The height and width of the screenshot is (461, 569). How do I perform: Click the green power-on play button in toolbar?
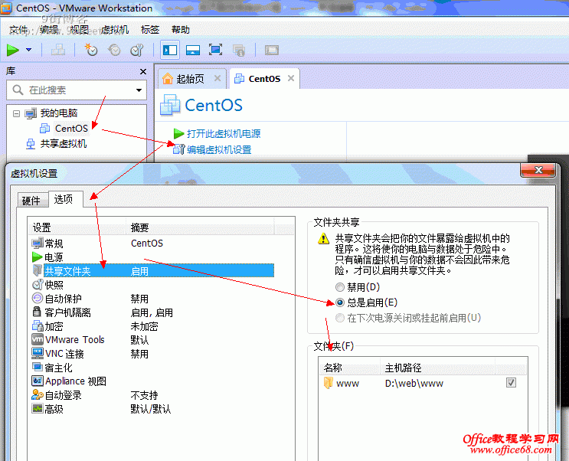(13, 50)
